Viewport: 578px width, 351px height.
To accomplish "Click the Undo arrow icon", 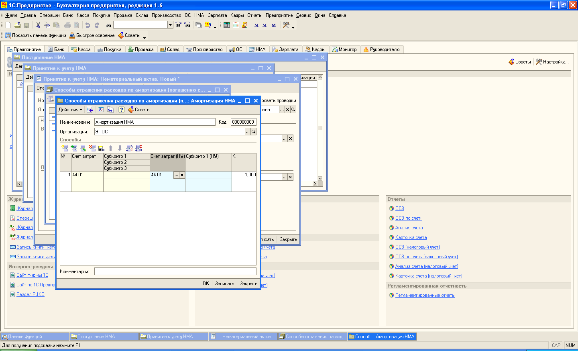I will [88, 25].
